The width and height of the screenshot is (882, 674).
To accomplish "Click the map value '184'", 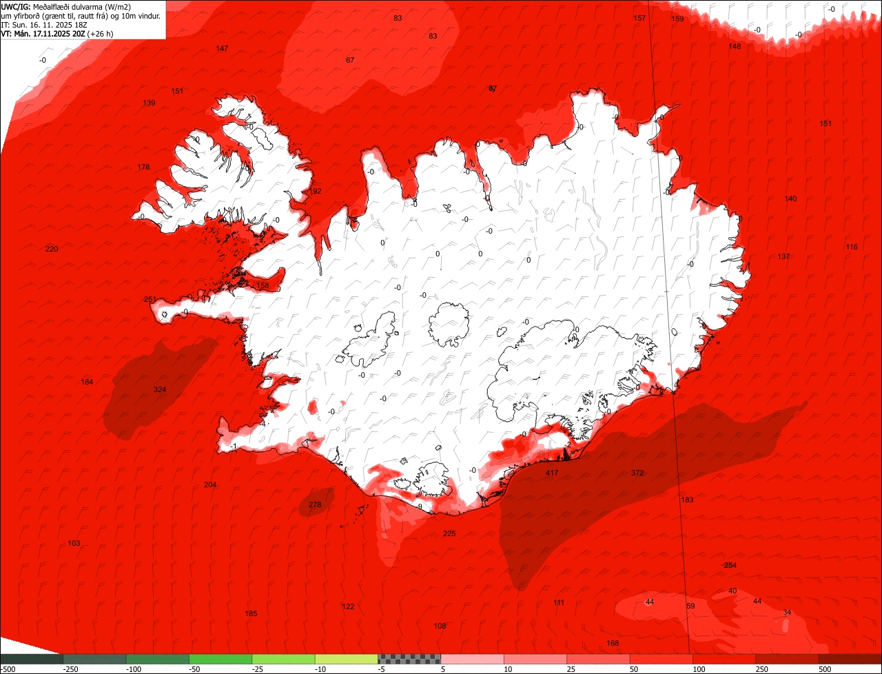I will pos(87,382).
